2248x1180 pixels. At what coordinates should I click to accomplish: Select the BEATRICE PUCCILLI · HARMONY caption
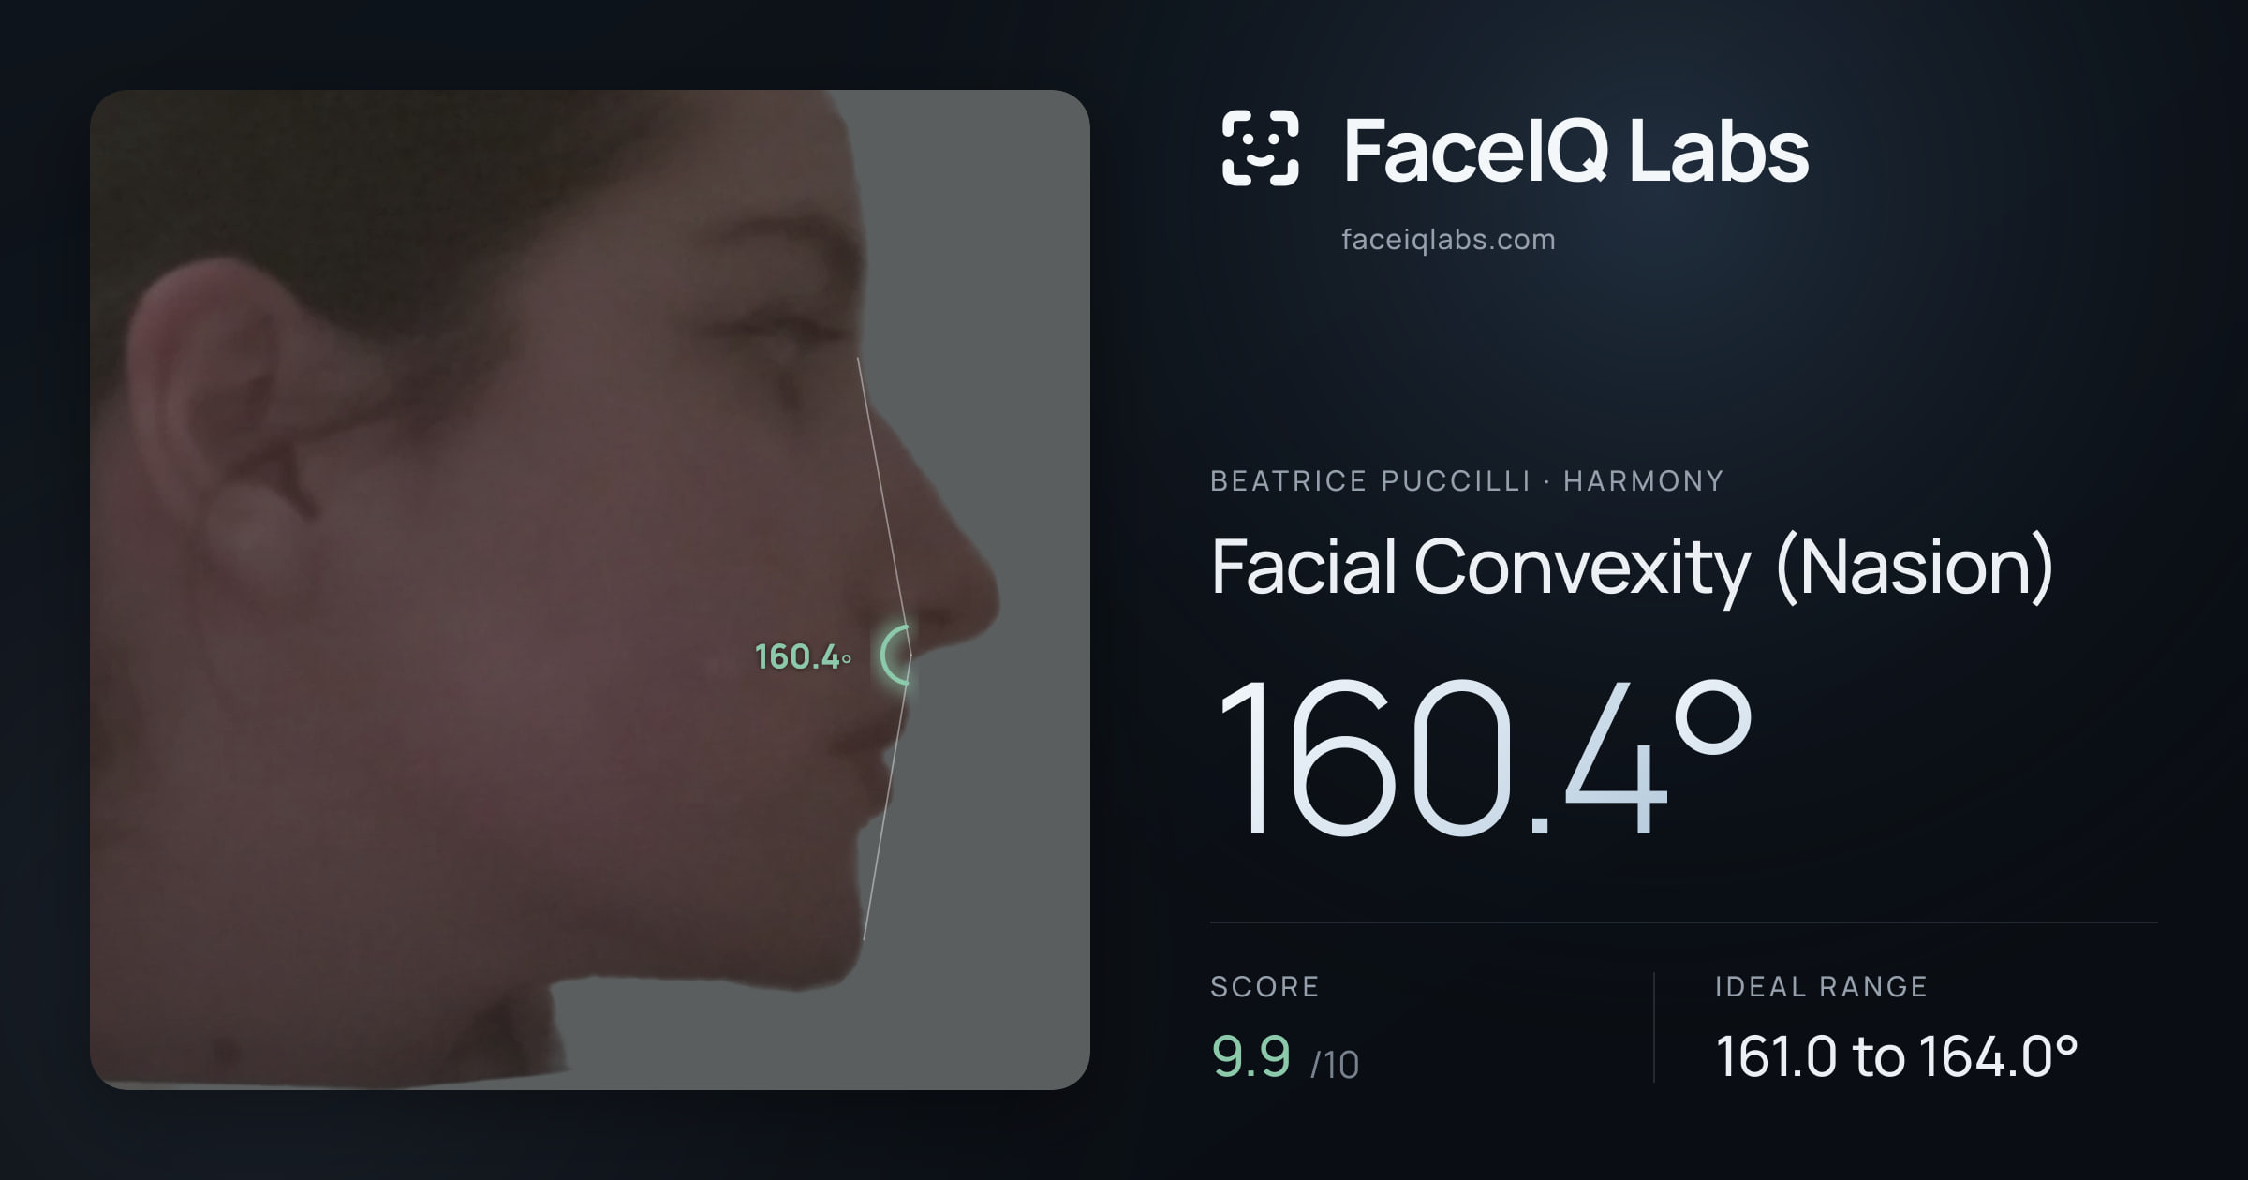1467,480
